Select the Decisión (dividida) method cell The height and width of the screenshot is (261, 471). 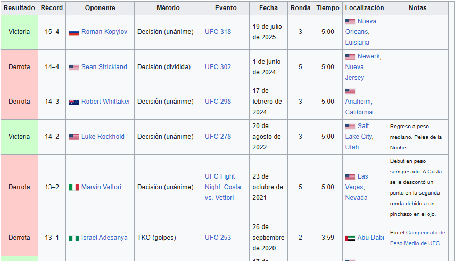click(168, 67)
